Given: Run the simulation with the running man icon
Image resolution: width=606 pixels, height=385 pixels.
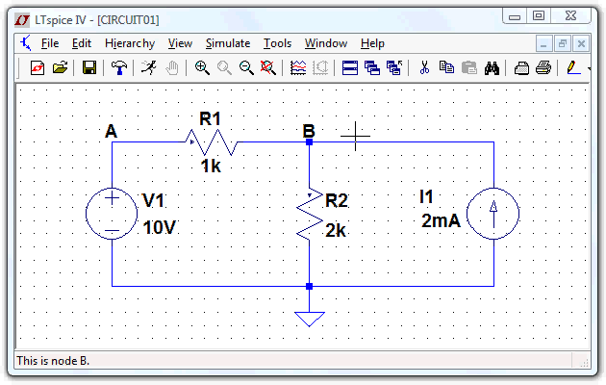Looking at the screenshot, I should 149,67.
